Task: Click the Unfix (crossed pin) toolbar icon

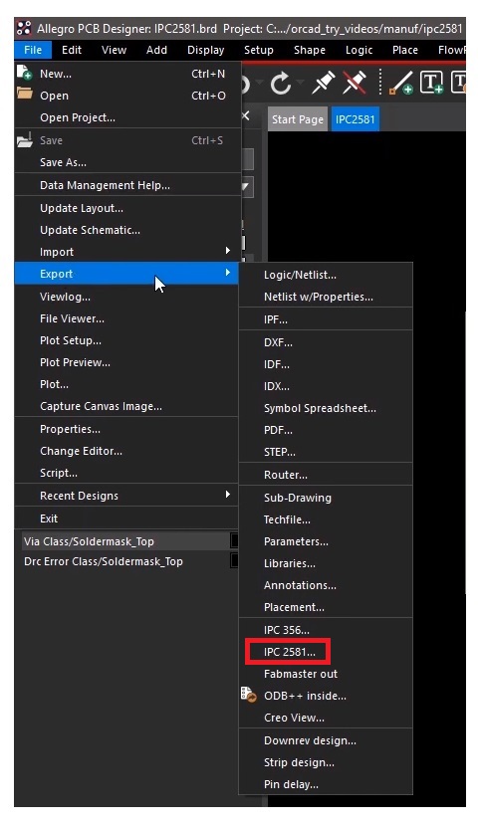Action: point(354,83)
